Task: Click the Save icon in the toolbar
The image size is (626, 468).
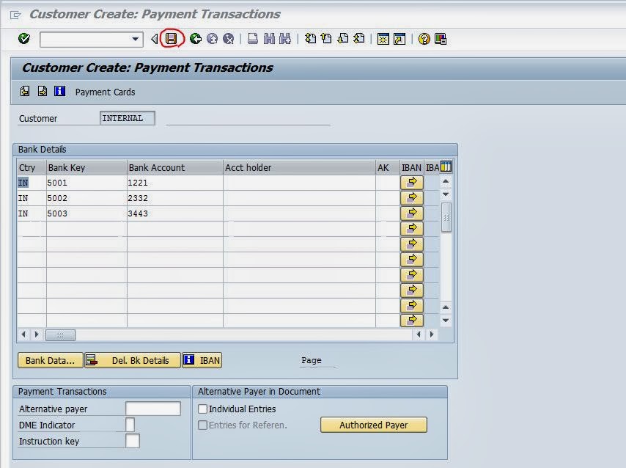Action: [x=171, y=39]
